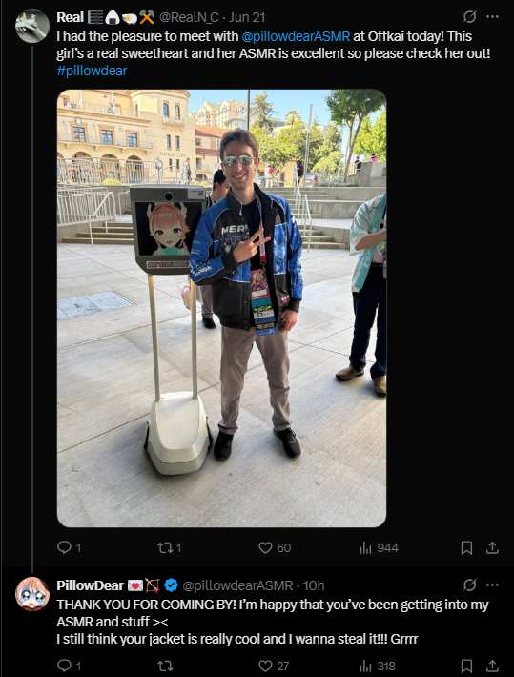This screenshot has width=514, height=677.
Task: View analytics showing 318 views
Action: pyautogui.click(x=378, y=666)
